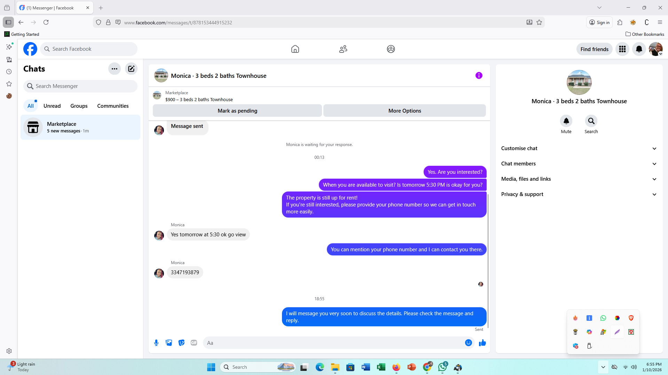The width and height of the screenshot is (668, 375).
Task: Click Mark as pending button
Action: pos(237,111)
